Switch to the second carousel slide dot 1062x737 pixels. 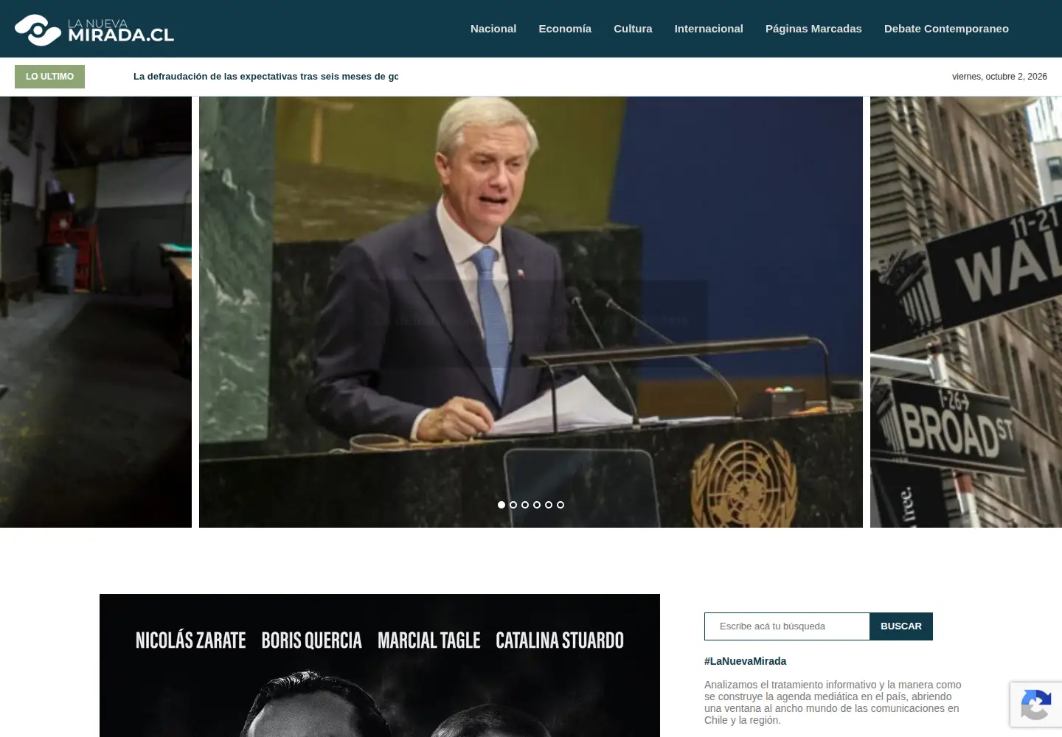(513, 505)
